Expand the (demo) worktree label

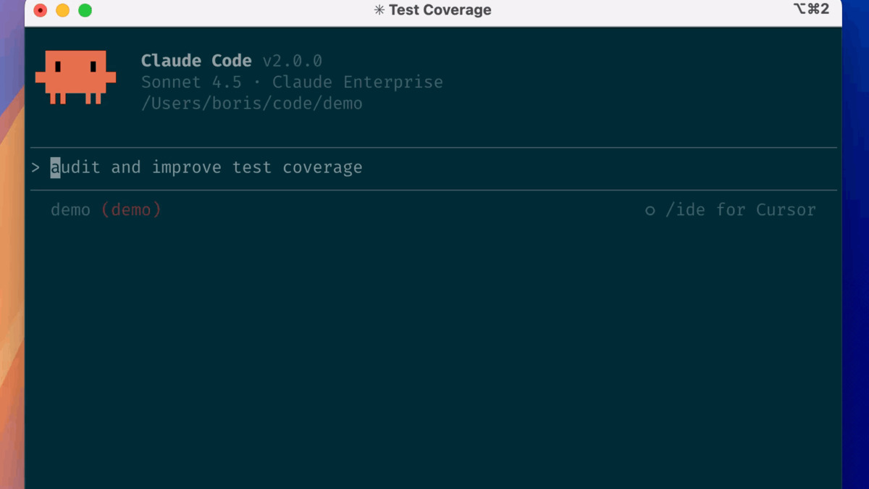131,210
